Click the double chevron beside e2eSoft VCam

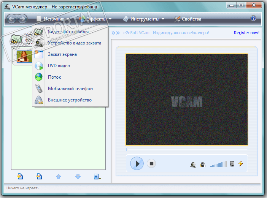click(116, 33)
